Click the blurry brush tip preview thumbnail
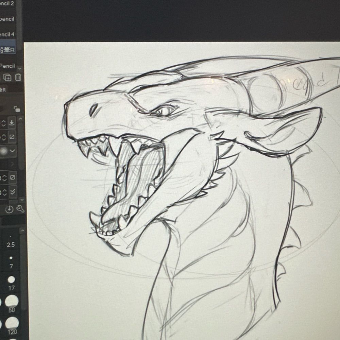This screenshot has width=340, height=340. (x=3, y=151)
